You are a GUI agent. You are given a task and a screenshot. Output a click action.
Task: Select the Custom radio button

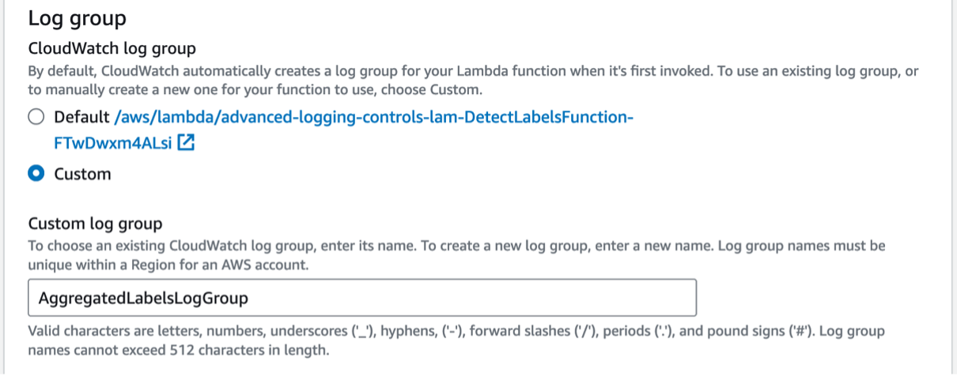(x=36, y=174)
